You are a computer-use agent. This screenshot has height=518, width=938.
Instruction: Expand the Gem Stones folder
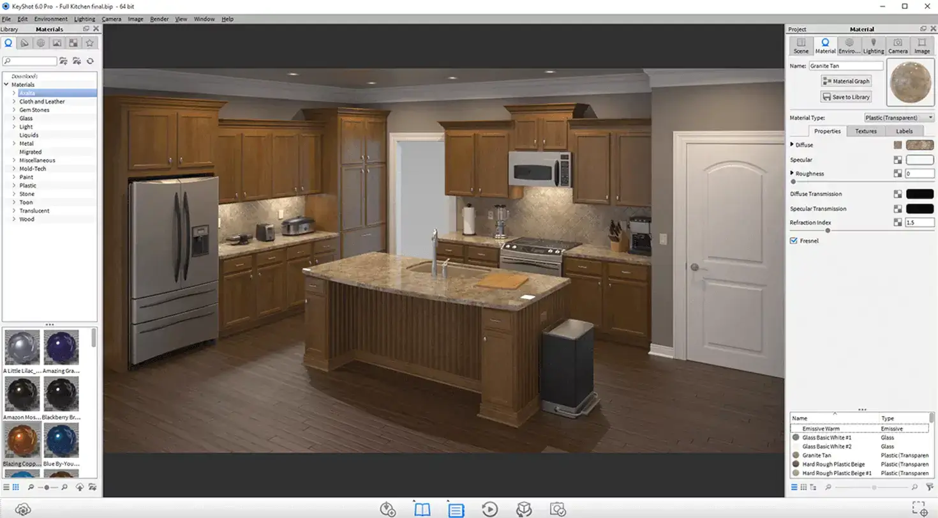[14, 110]
